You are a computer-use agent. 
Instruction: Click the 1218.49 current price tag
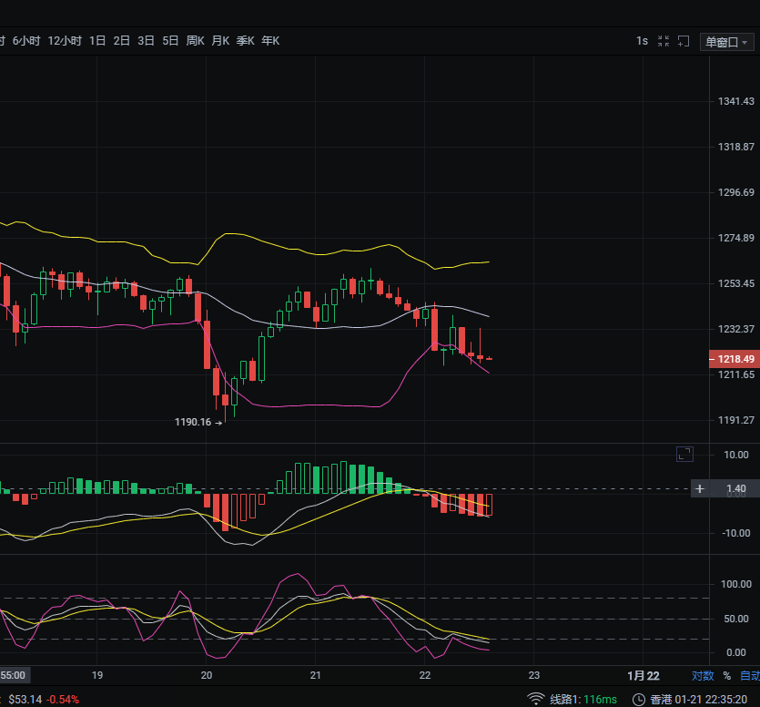[733, 359]
